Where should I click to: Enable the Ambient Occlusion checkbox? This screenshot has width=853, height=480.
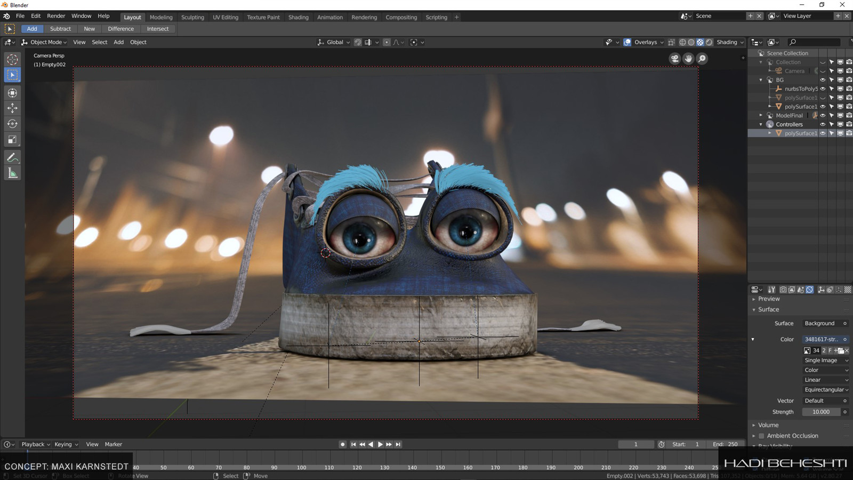pos(761,436)
